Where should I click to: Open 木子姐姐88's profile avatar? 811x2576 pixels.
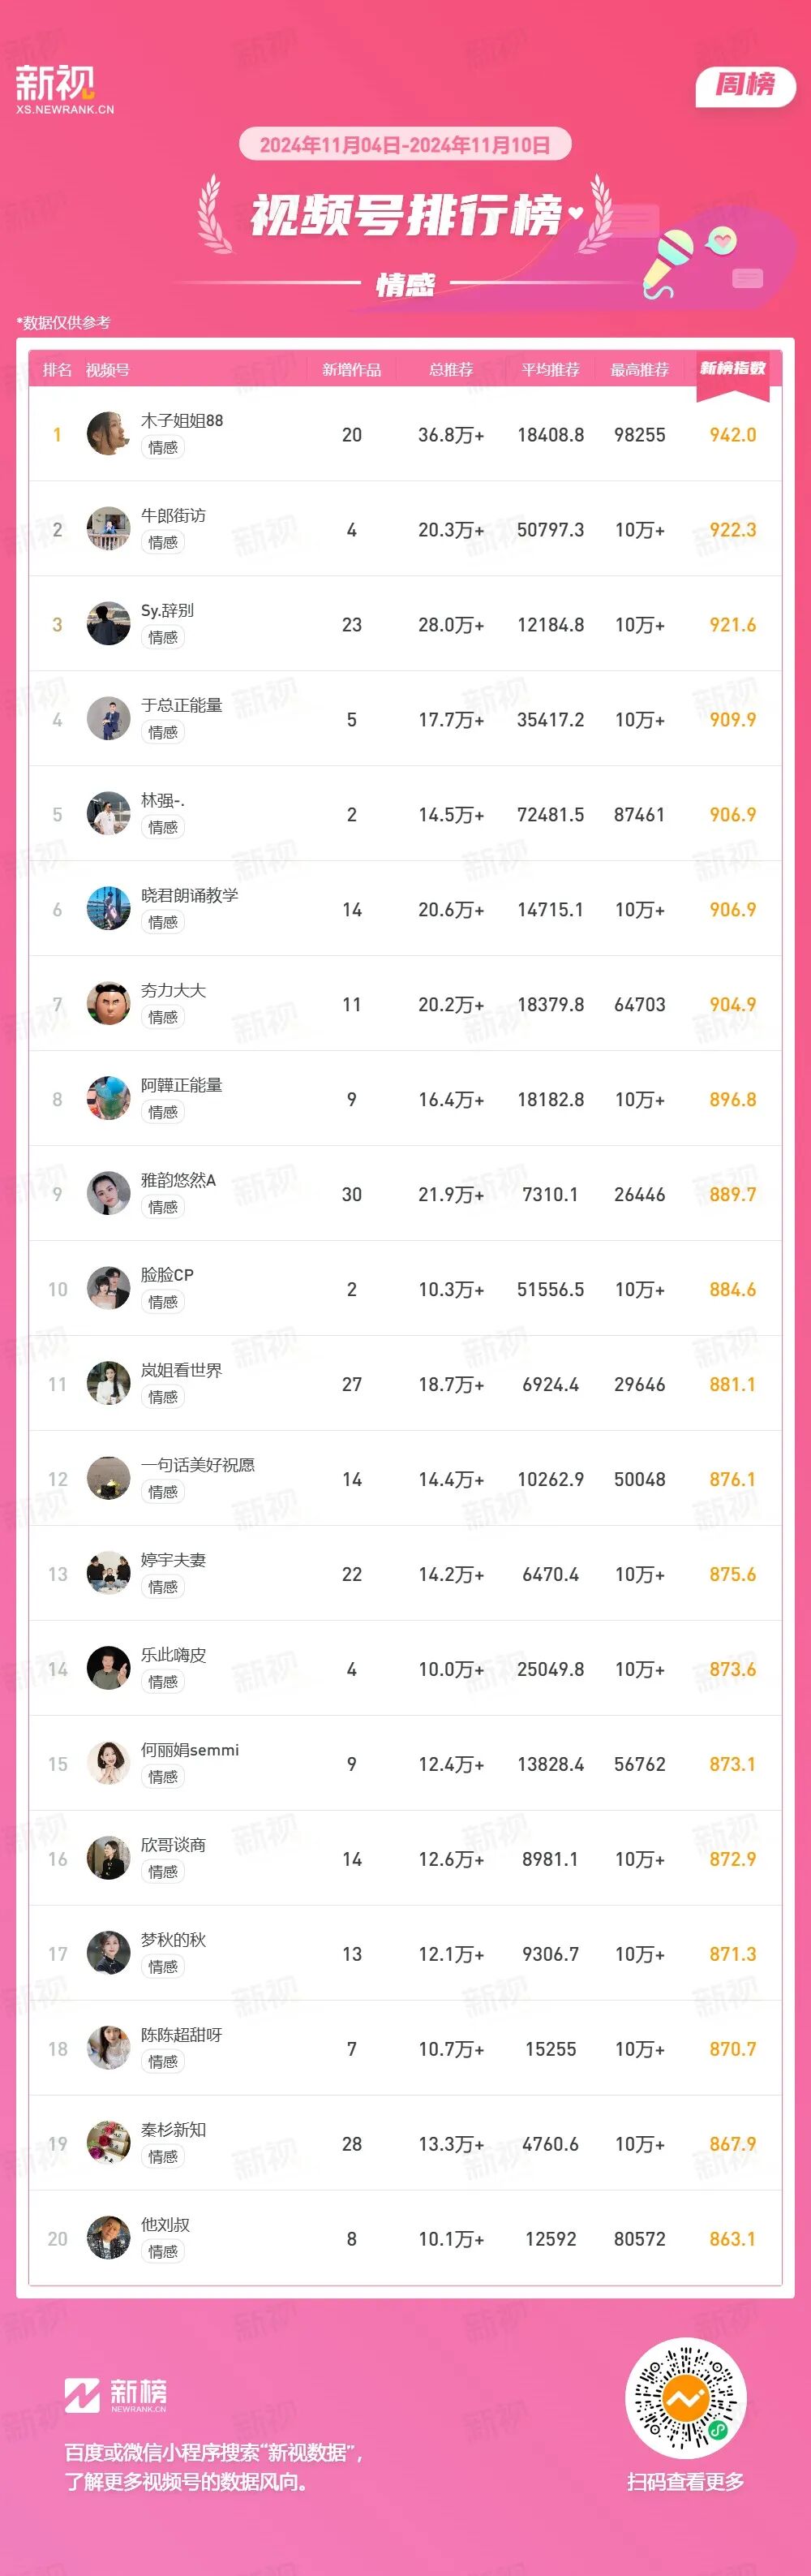point(108,434)
